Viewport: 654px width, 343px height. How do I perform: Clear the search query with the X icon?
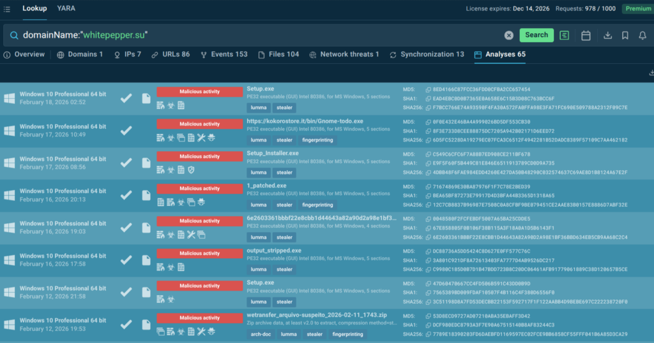[509, 35]
